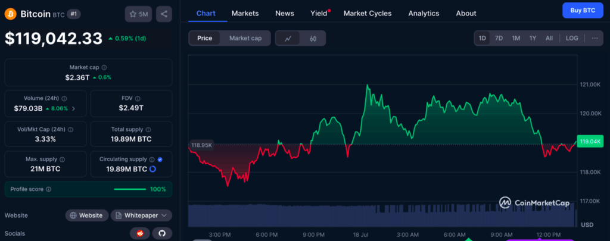Open the GitHub social link
610x241 pixels.
point(162,233)
